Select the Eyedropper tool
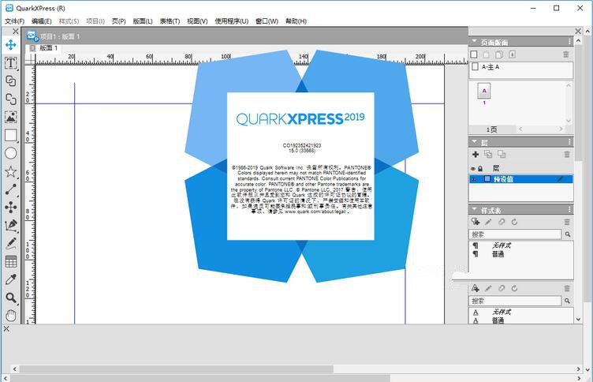This screenshot has height=382, width=593. point(10,279)
